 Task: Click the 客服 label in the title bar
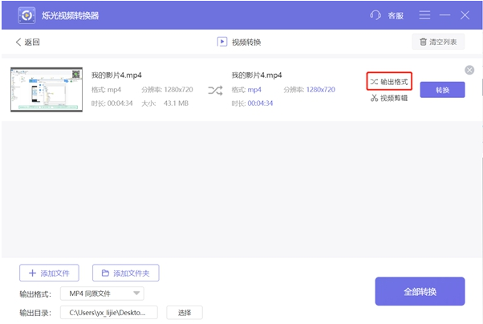(396, 15)
